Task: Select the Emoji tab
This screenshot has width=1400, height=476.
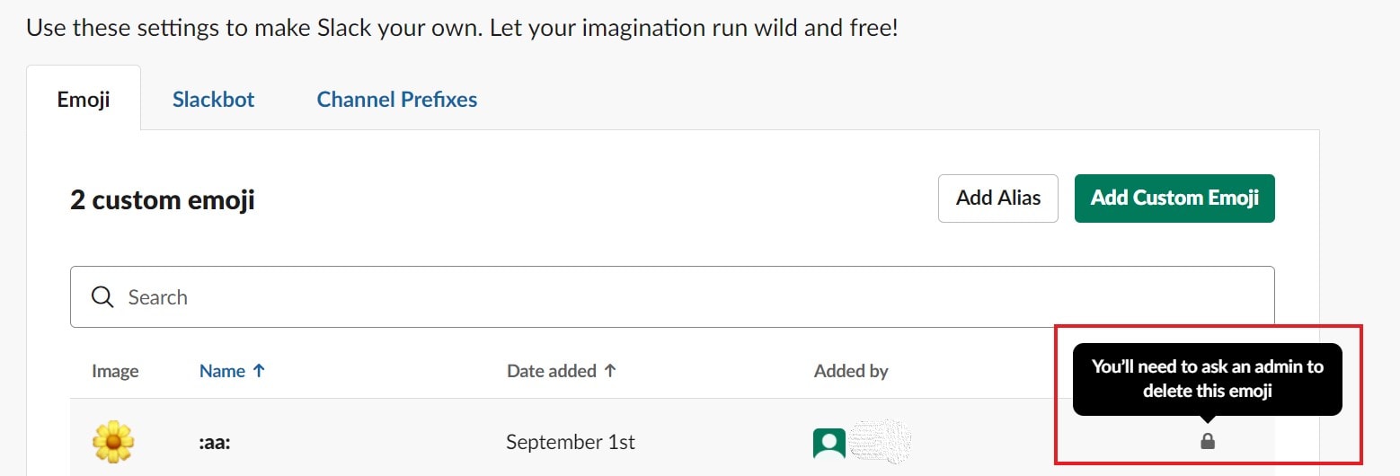Action: 84,99
